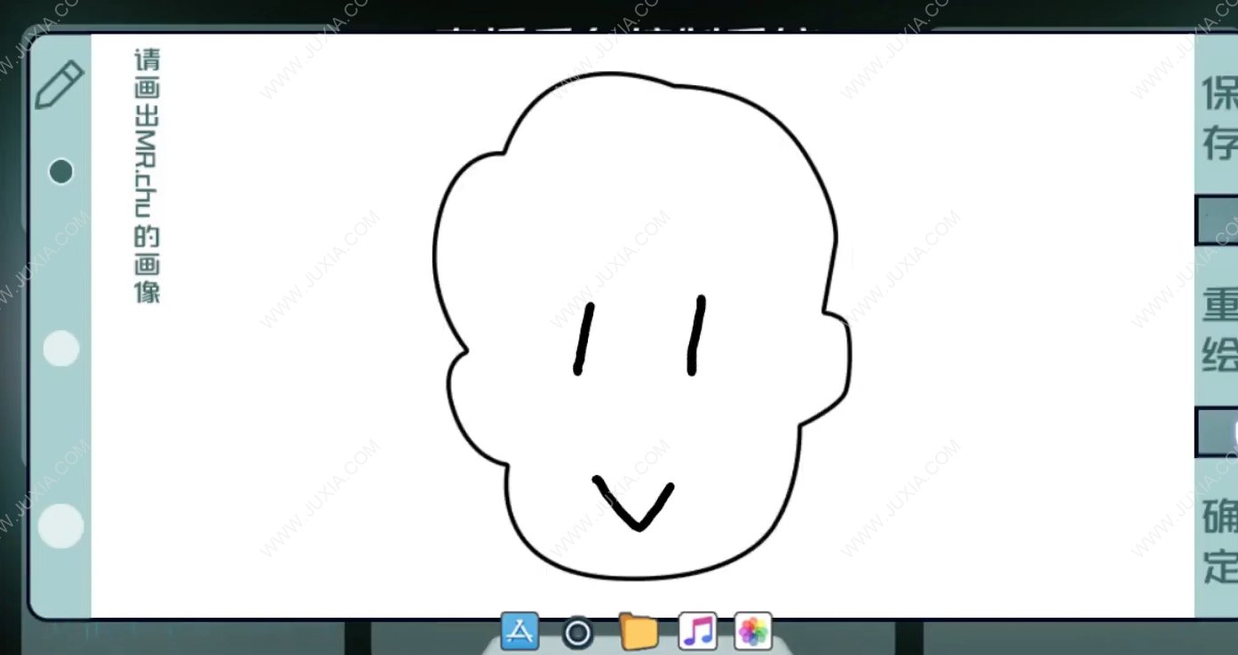Open the App Store dock icon
This screenshot has width=1238, height=655.
tap(520, 632)
